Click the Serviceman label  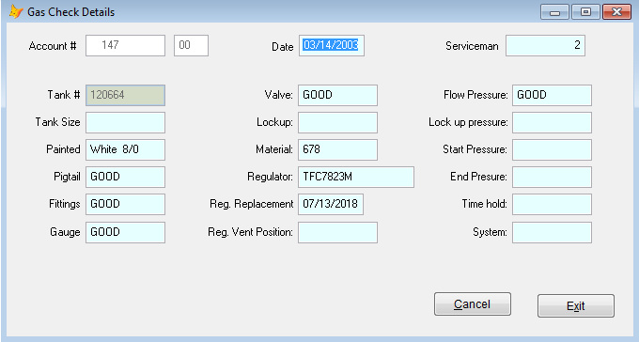tap(472, 46)
